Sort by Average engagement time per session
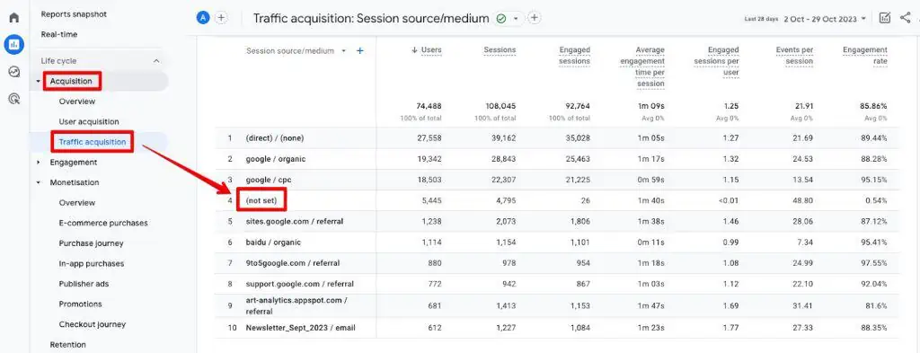 [641, 66]
